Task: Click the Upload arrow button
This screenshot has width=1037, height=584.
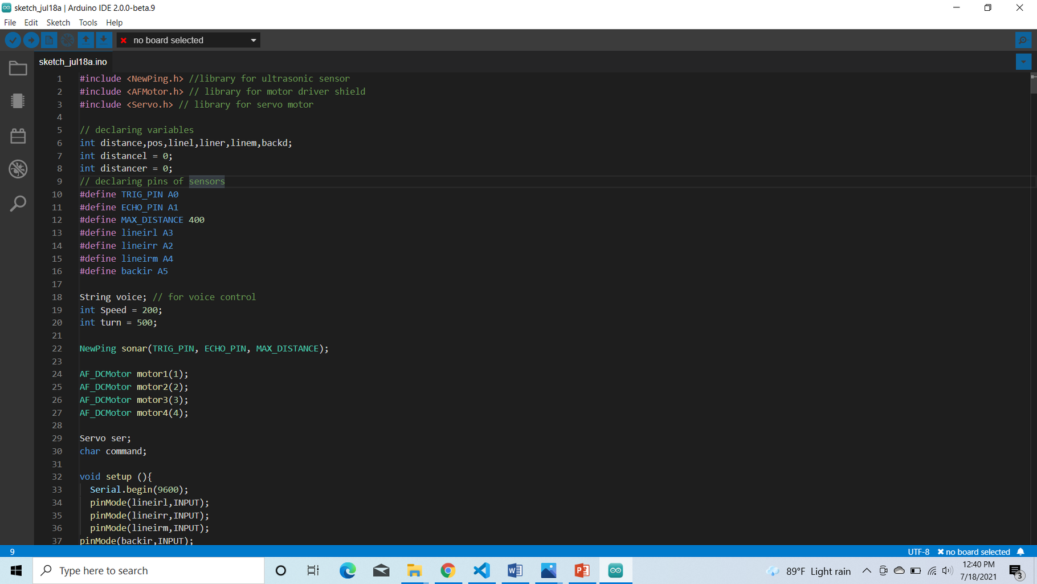Action: coord(31,40)
